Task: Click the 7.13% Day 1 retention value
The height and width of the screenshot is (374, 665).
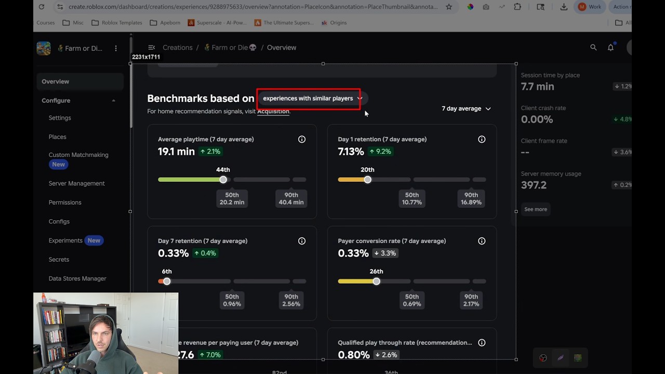Action: coord(351,152)
